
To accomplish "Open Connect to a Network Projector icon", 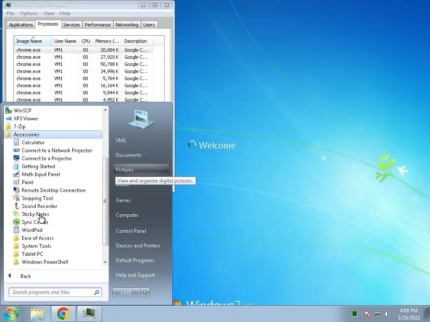I will click(16, 151).
